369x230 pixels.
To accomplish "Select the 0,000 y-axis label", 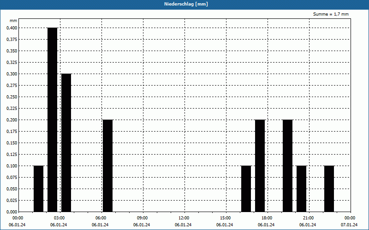I will (12, 212).
